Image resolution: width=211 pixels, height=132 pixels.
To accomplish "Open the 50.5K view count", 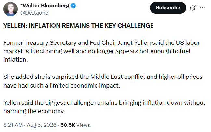I will (x=68, y=125).
